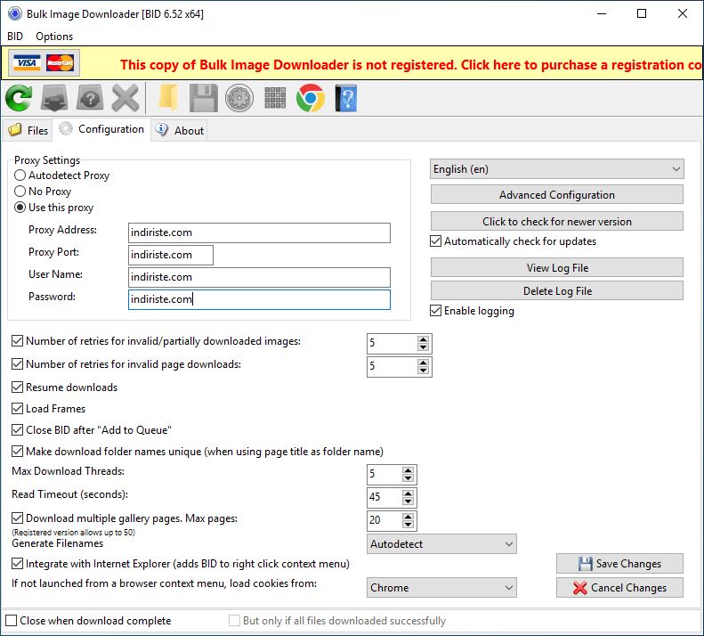The image size is (704, 636).
Task: Click the thumbnail grid toolbar icon
Action: coord(275,98)
